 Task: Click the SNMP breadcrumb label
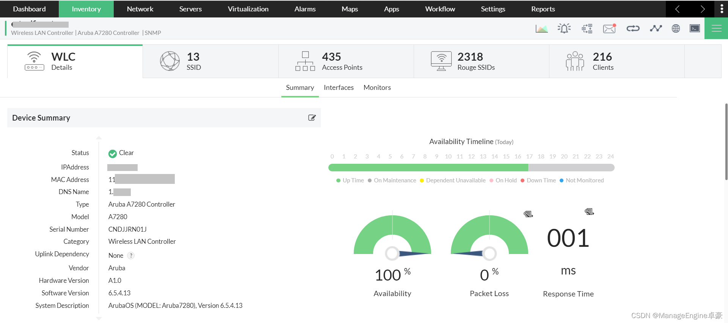point(153,33)
